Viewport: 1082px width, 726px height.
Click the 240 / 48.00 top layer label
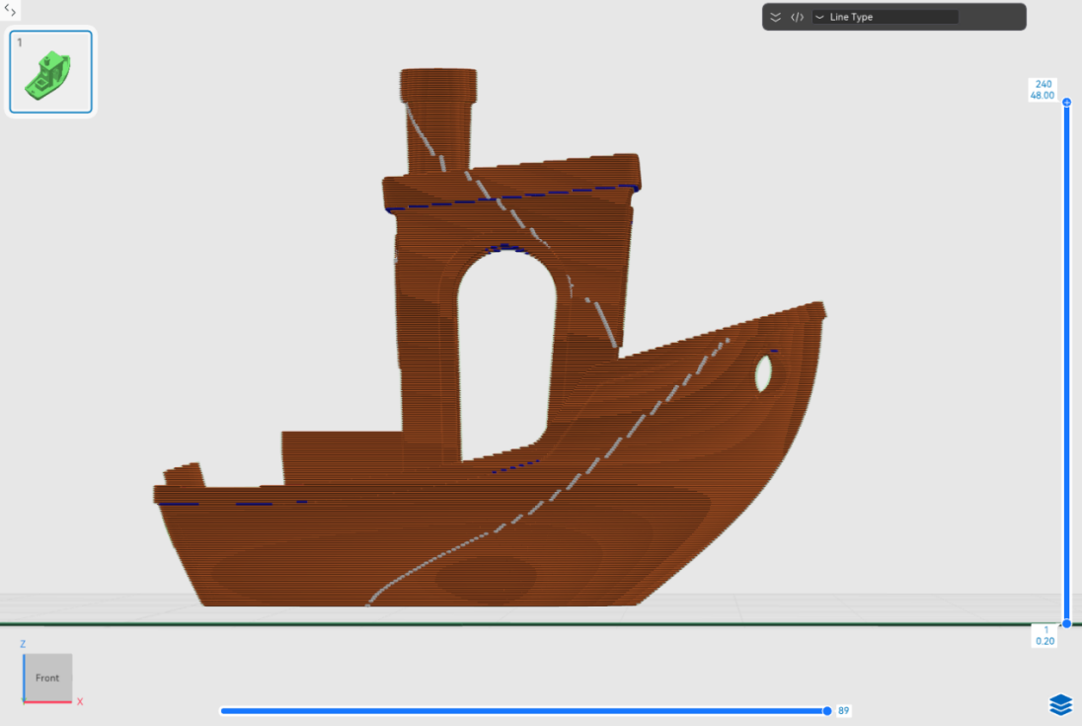[x=1043, y=90]
